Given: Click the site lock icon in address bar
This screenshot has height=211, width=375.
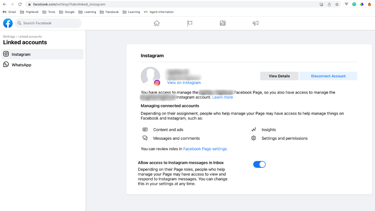Looking at the screenshot, I should (29, 4).
